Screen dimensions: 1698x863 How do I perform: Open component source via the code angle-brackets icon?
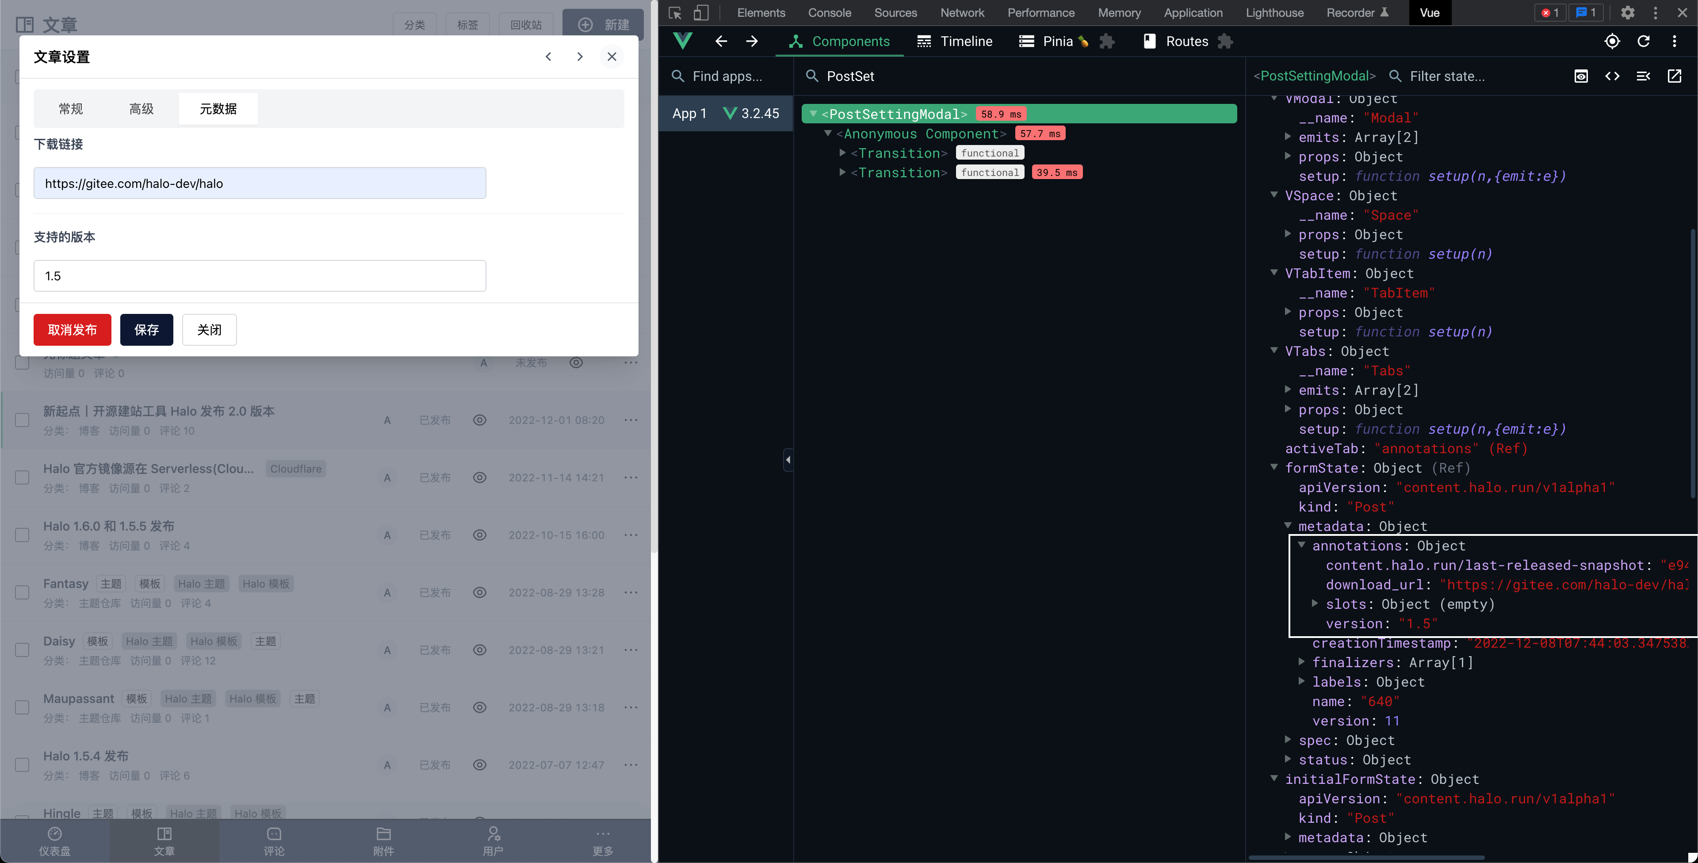1612,76
